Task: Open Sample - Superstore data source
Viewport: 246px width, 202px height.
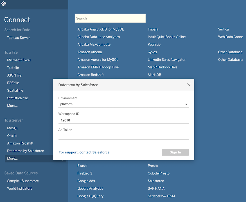Action: point(23,181)
